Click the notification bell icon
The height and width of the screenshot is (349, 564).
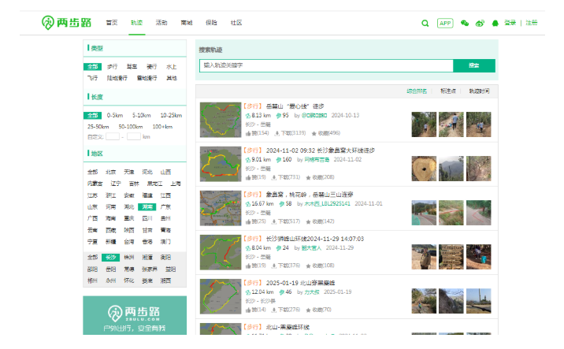[495, 23]
